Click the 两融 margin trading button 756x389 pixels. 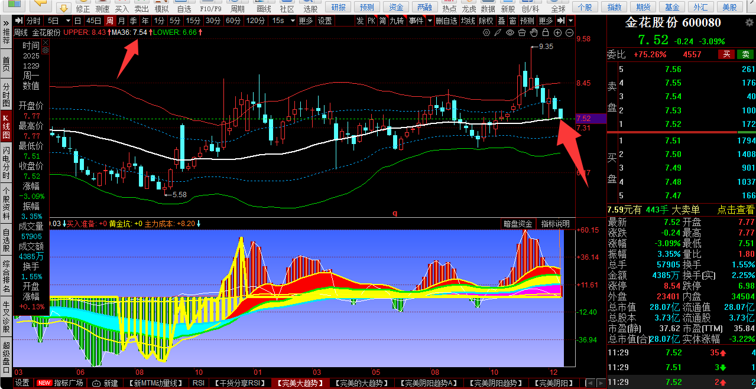pos(424,7)
